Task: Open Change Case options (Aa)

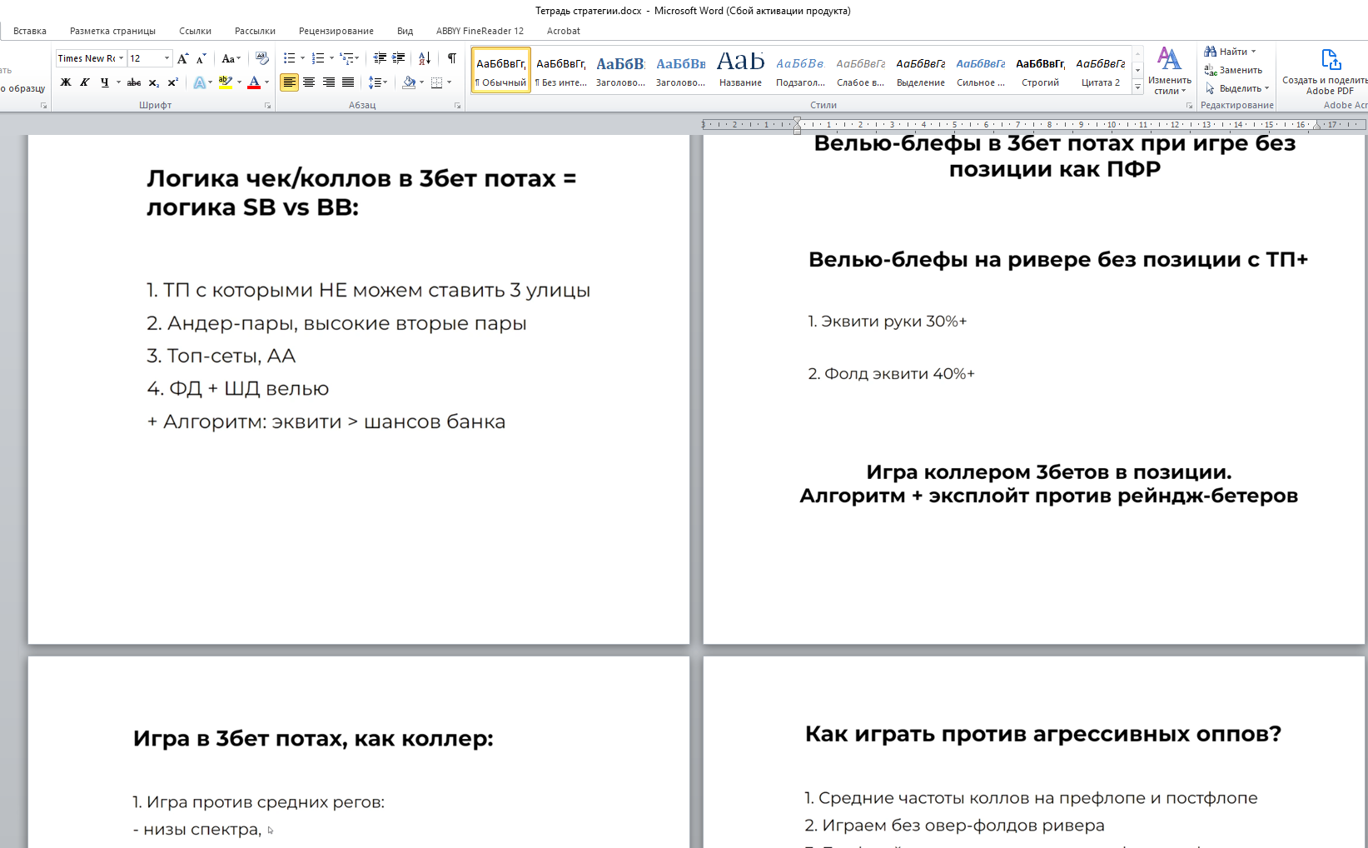Action: [231, 58]
